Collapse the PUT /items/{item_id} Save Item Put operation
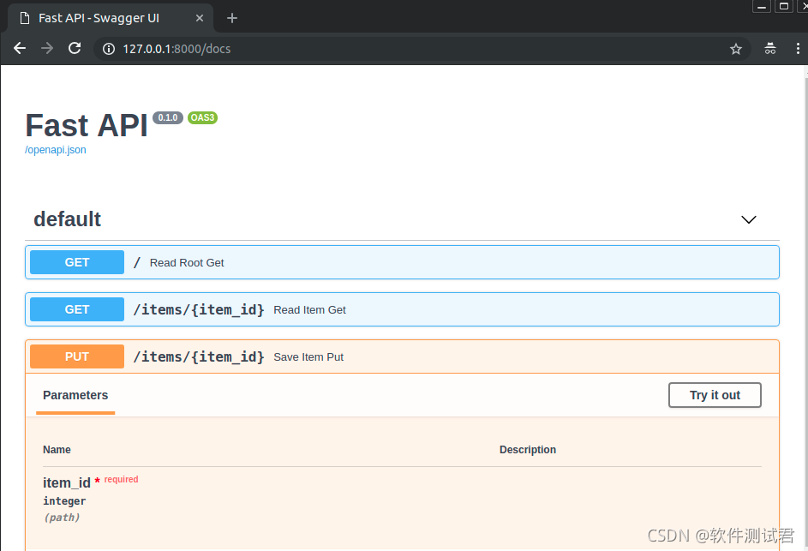Screen dimensions: 808x551 [402, 356]
